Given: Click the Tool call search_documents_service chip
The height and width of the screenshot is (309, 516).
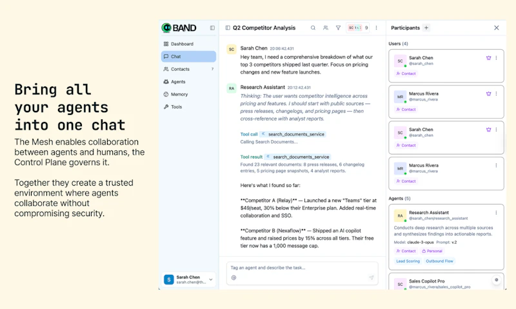Looking at the screenshot, I should [x=293, y=134].
